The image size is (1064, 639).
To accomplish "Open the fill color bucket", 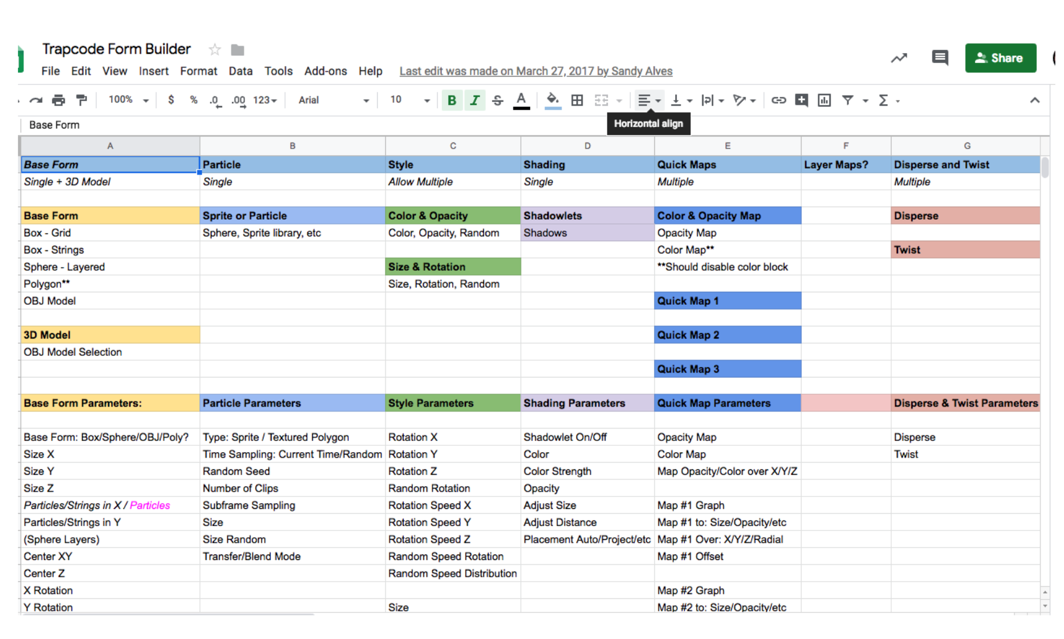I will click(x=553, y=101).
